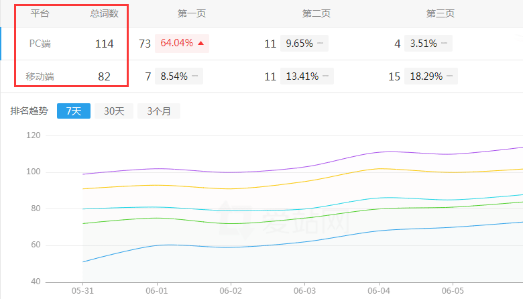523x299 pixels.
Task: Click the dash icon next to 9.65%
Action: coord(320,44)
